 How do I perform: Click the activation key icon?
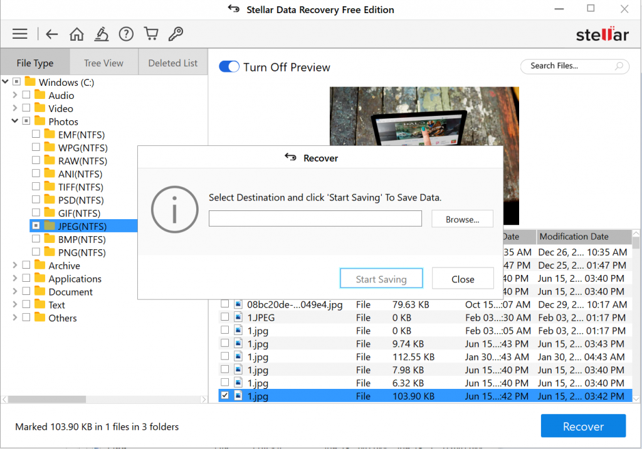(176, 34)
